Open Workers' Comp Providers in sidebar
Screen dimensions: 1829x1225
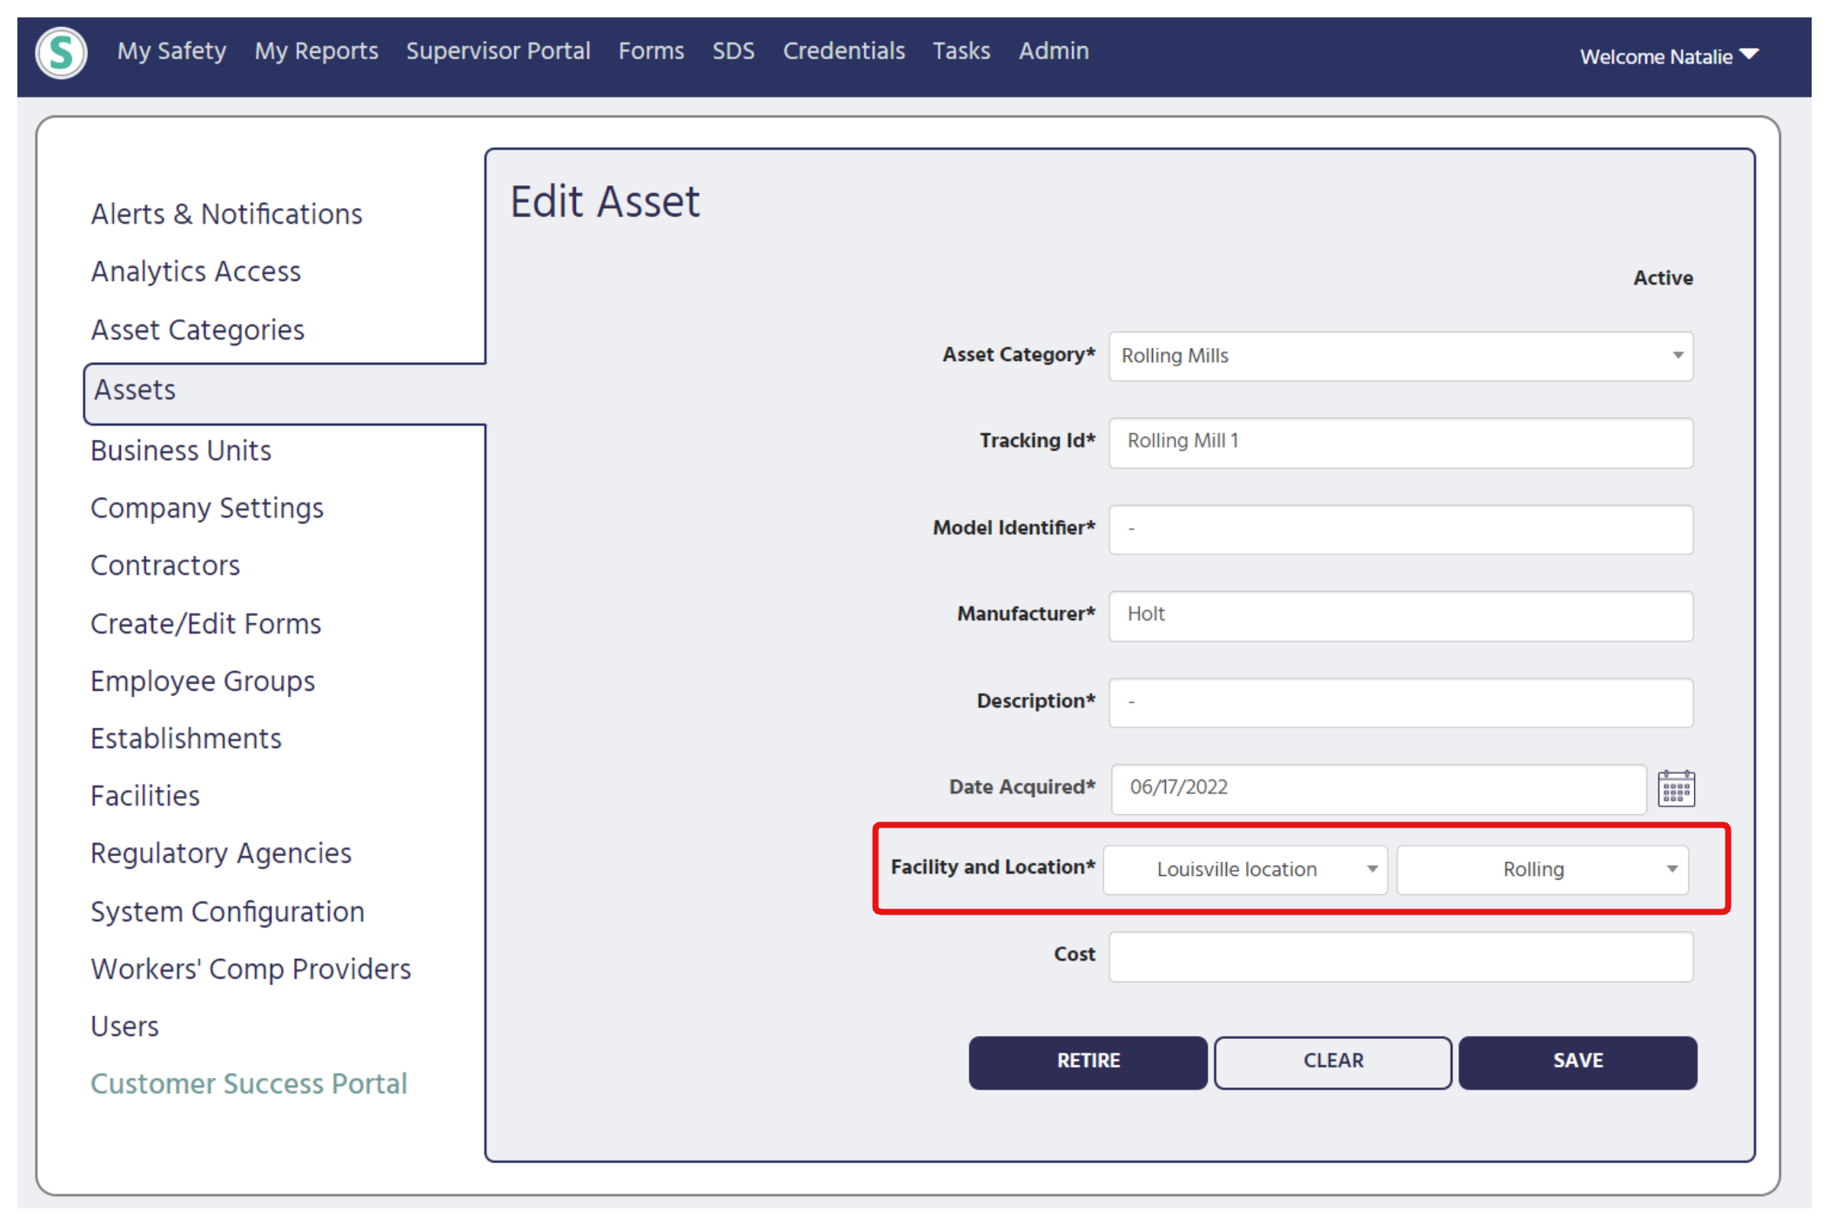click(x=251, y=969)
